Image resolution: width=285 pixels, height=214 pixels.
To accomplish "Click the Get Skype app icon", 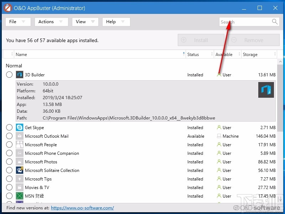I will pos(19,127).
